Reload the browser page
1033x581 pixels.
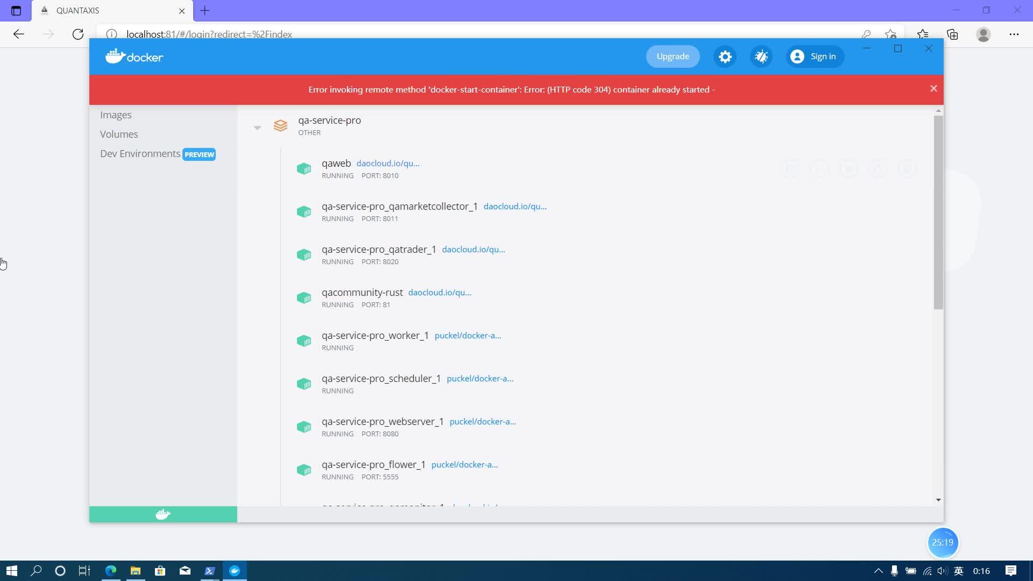[78, 34]
